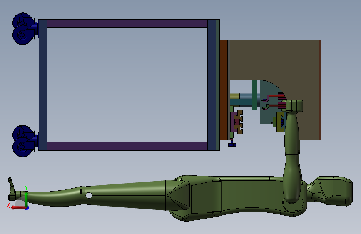Image resolution: width=361 pixels, height=234 pixels.
Task: Select the top purple frame beam
Action: (x=127, y=23)
